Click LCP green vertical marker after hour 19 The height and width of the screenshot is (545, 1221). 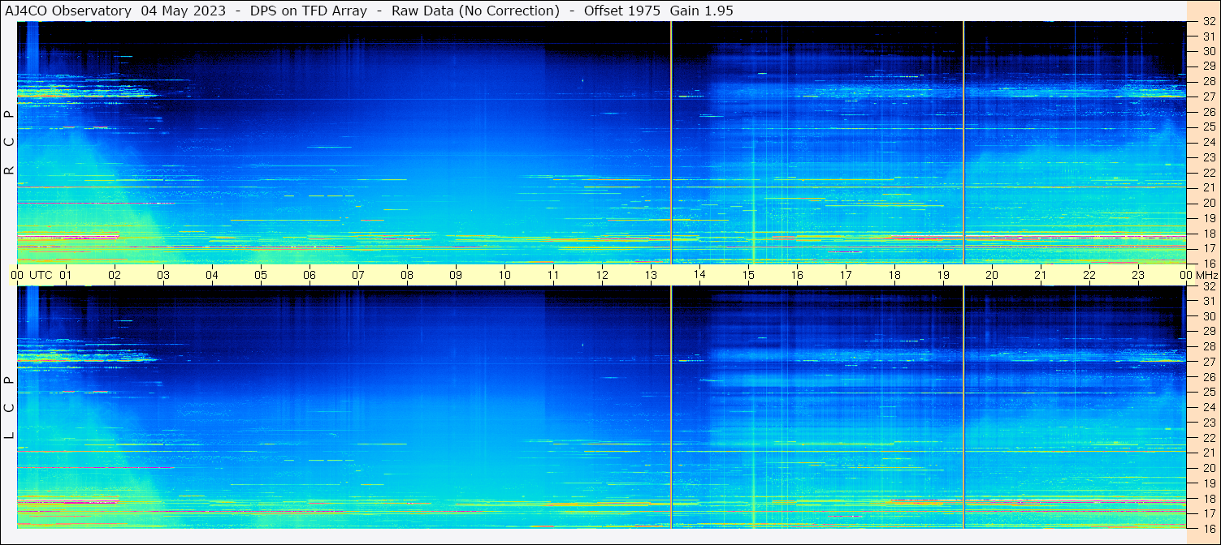click(963, 407)
